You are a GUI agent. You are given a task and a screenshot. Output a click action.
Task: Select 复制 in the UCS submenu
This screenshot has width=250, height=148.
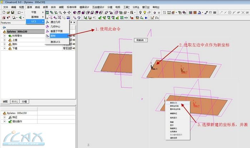click(x=53, y=36)
